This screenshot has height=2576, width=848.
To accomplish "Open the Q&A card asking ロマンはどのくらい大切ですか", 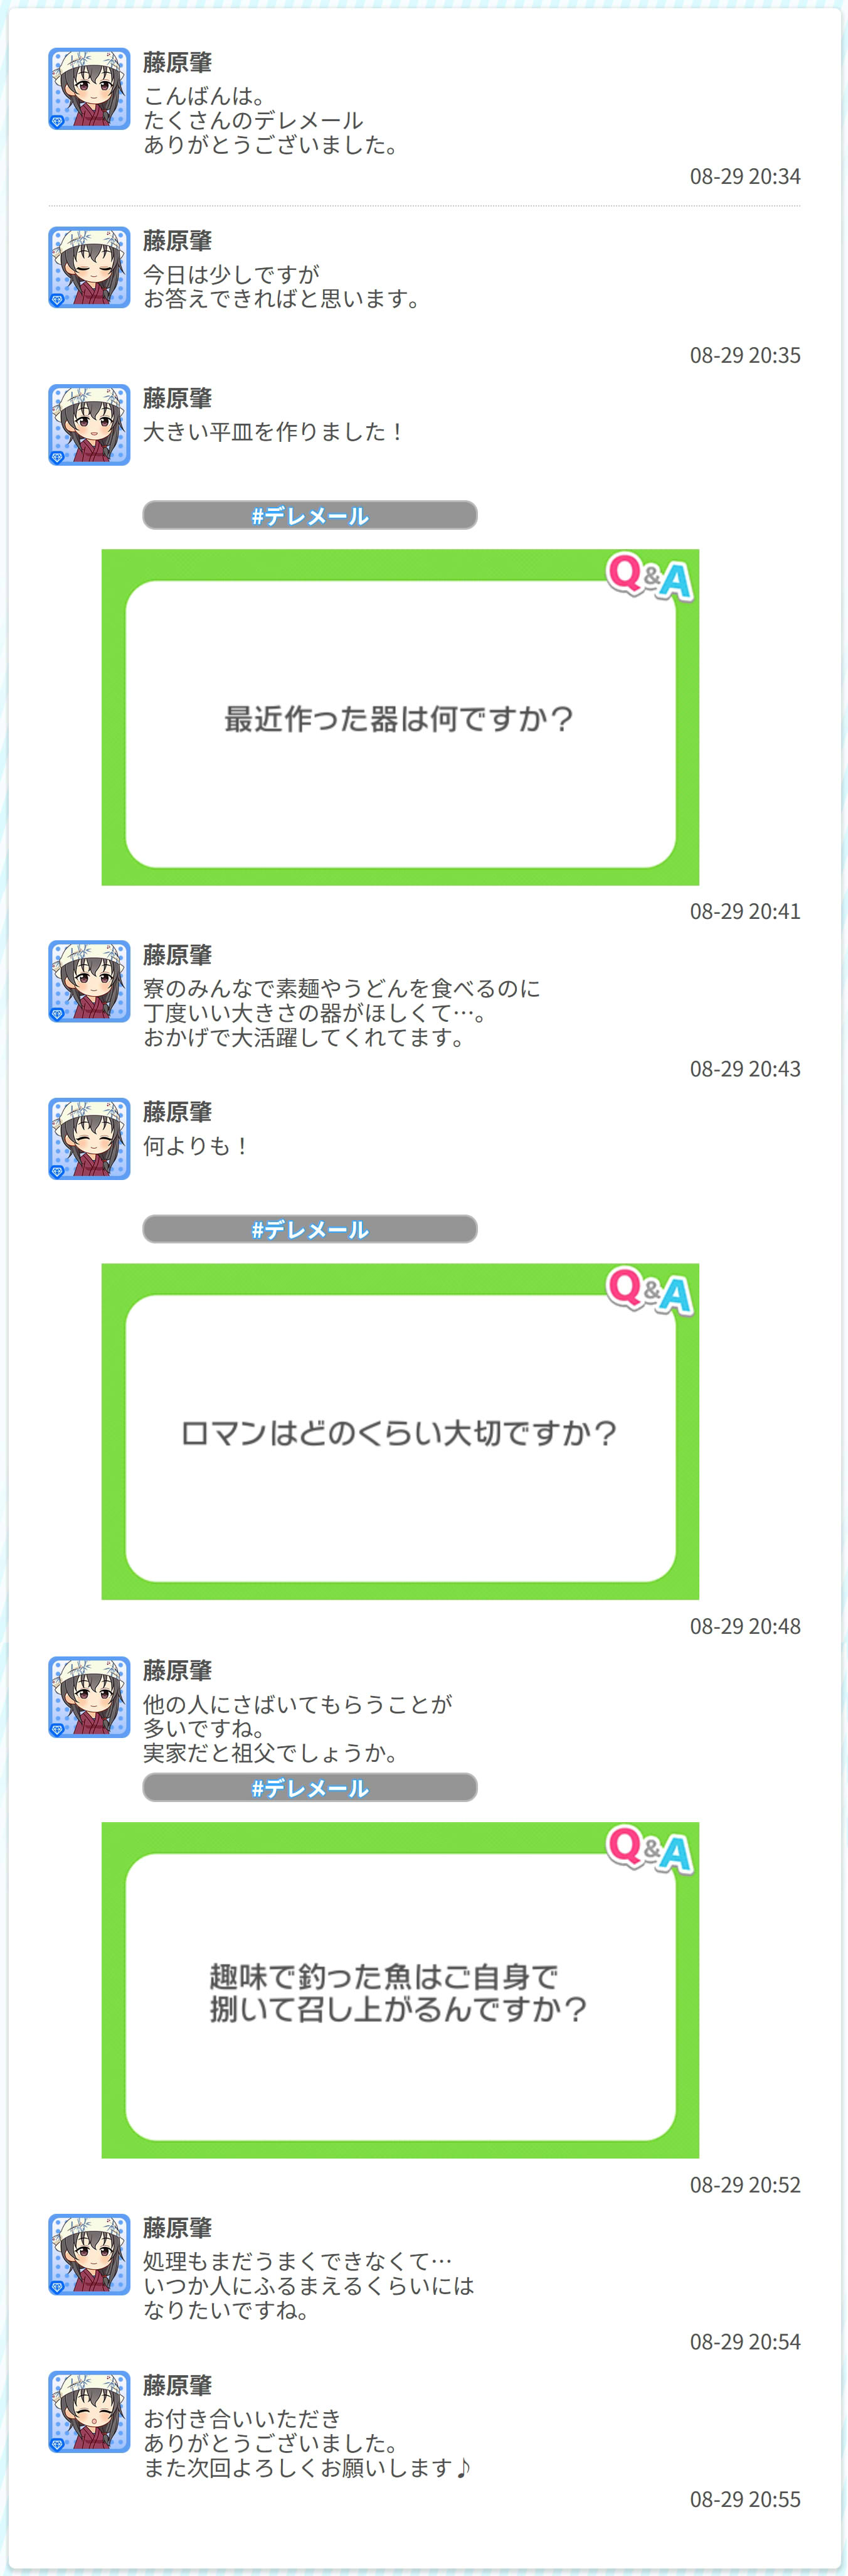I will click(401, 1432).
